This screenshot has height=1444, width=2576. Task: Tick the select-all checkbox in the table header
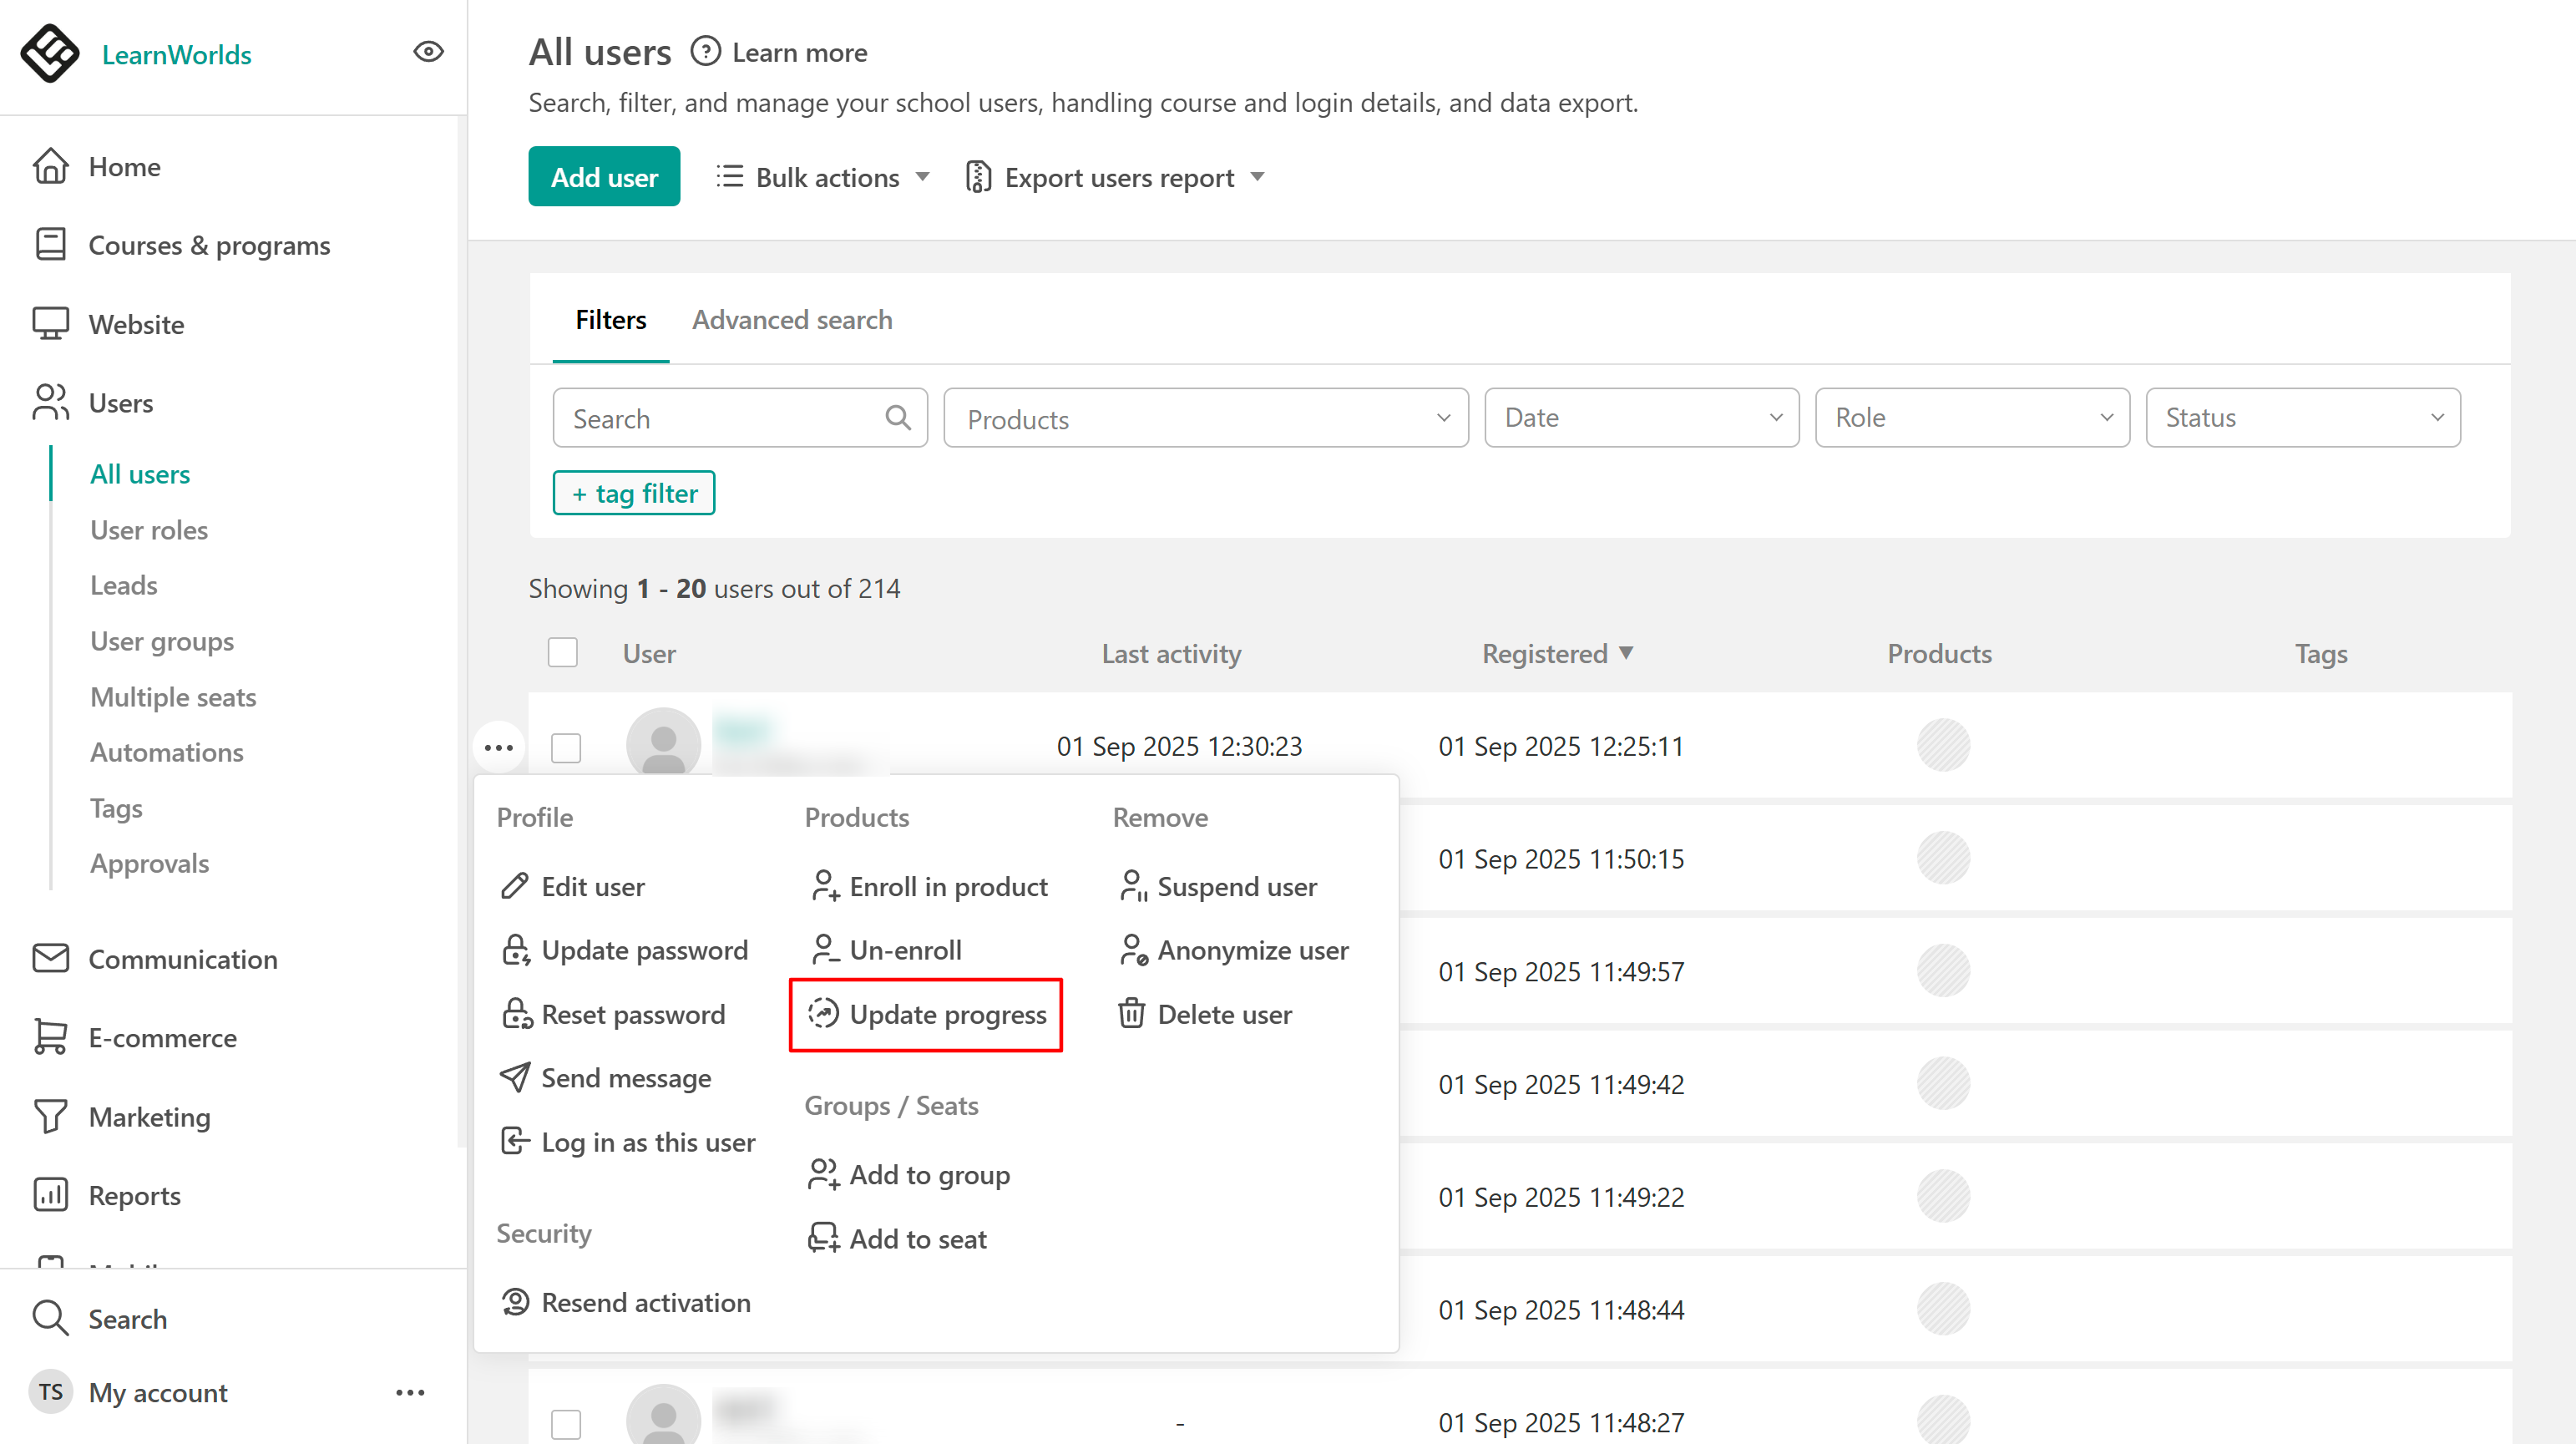(x=563, y=653)
